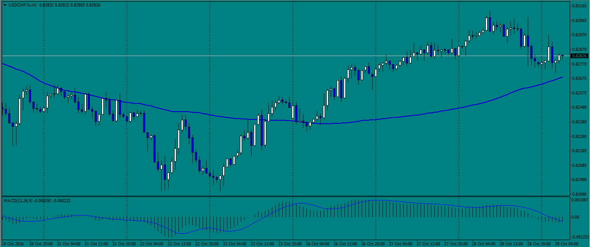Click the 0.82970 price axis label
590x247 pixels.
[579, 35]
